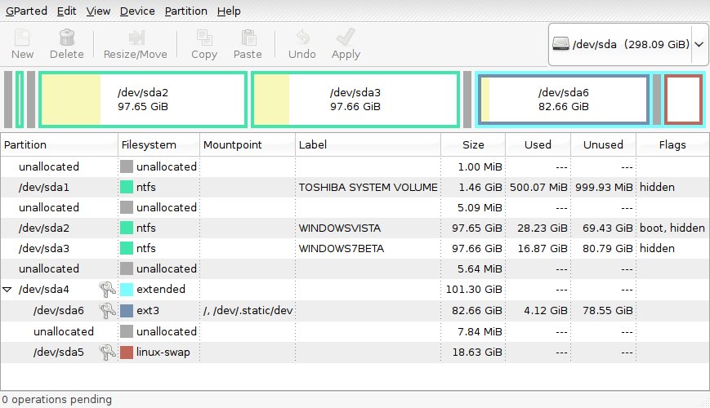Image resolution: width=710 pixels, height=408 pixels.
Task: Select /dev/sda2 block in the disk map
Action: click(143, 100)
